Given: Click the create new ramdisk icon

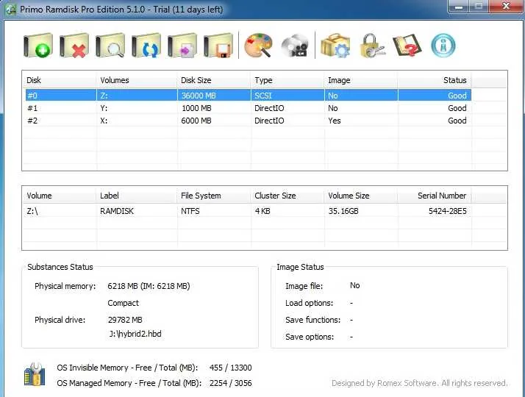Looking at the screenshot, I should pyautogui.click(x=38, y=45).
